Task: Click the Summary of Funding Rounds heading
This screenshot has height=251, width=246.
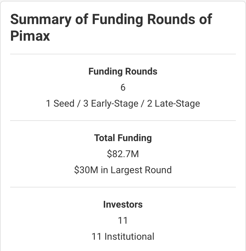Action: coord(111,28)
